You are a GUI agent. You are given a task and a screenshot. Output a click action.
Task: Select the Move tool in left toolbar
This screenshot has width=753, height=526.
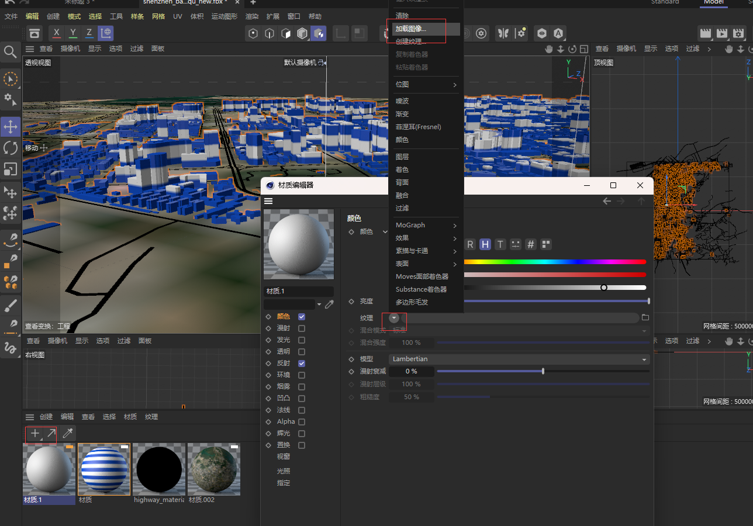pyautogui.click(x=11, y=126)
